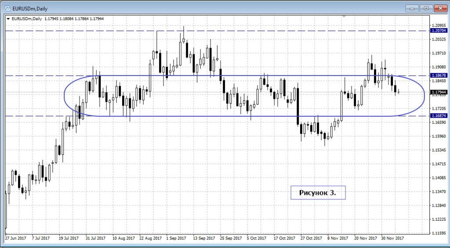Screen dimensions: 450x248
Task: Select the "Рисунок 3." text label
Action: [x=318, y=193]
